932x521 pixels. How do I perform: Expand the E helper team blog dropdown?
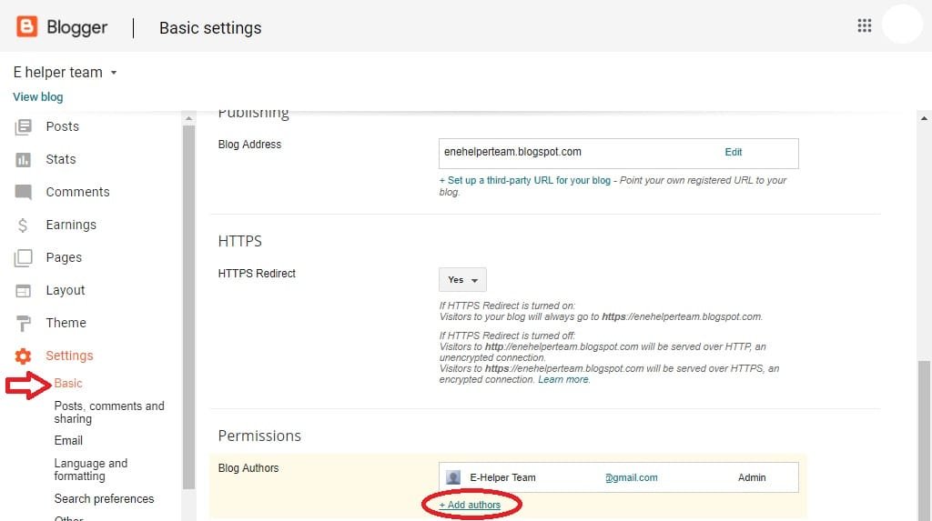(114, 73)
